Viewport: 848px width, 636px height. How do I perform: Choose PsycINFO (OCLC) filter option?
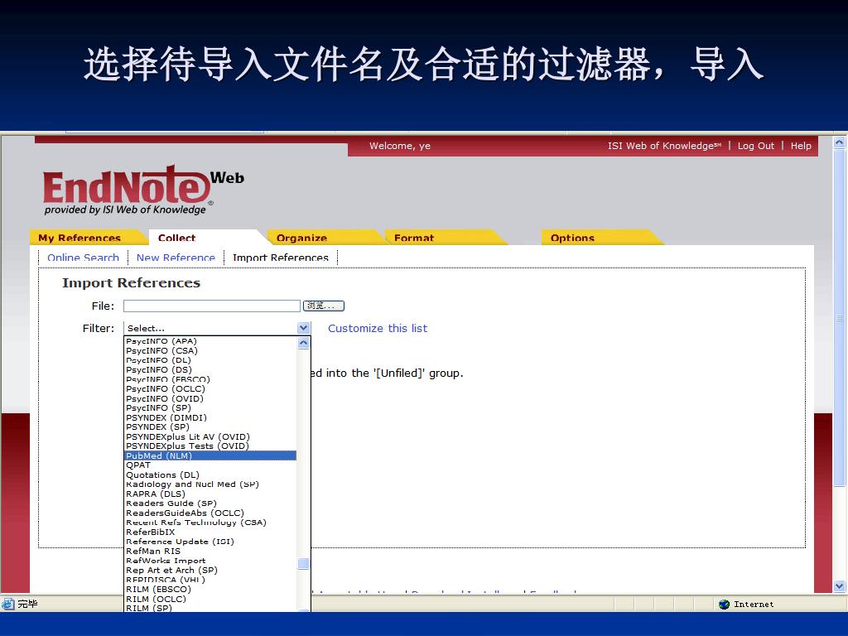[x=210, y=389]
